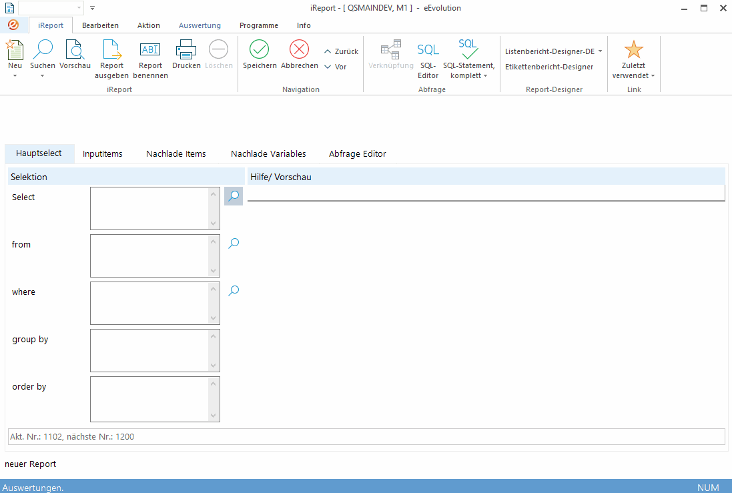The width and height of the screenshot is (732, 493).
Task: Click the Neu report icon
Action: (x=15, y=49)
